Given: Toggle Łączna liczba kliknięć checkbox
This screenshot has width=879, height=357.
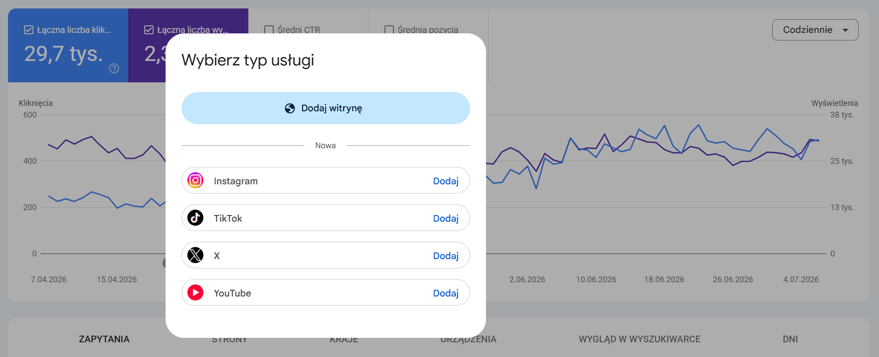Looking at the screenshot, I should pyautogui.click(x=28, y=30).
